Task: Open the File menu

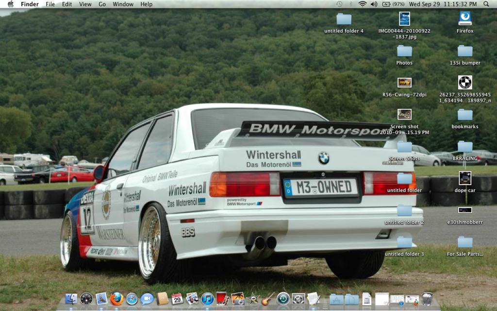Action: (x=50, y=4)
